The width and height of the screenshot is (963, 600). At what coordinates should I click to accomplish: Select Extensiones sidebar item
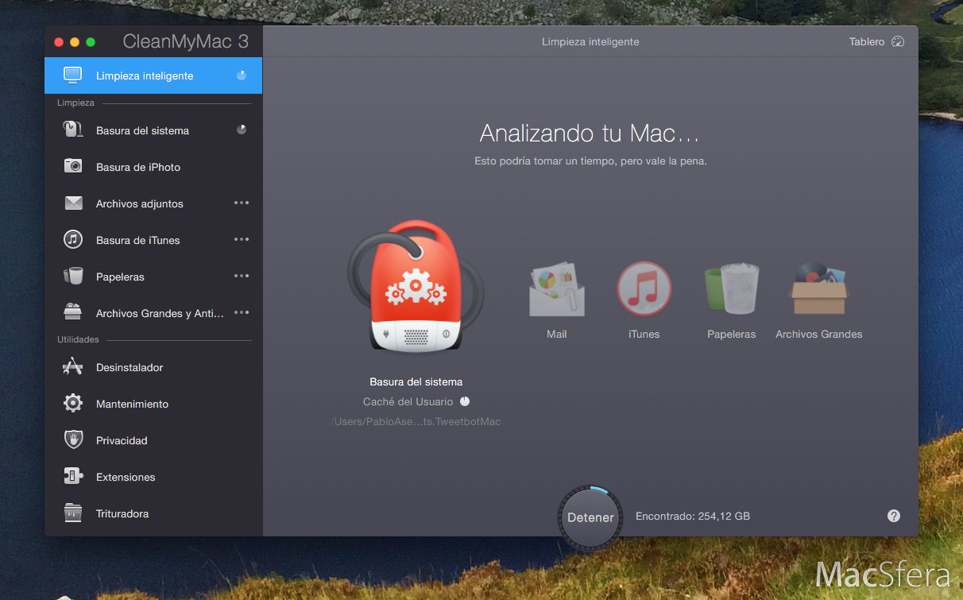(x=153, y=477)
